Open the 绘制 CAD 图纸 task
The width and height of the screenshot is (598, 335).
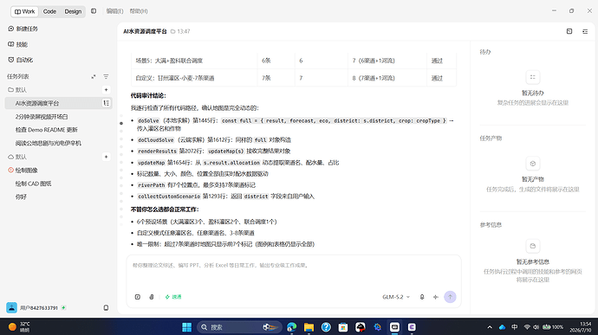[x=34, y=184]
